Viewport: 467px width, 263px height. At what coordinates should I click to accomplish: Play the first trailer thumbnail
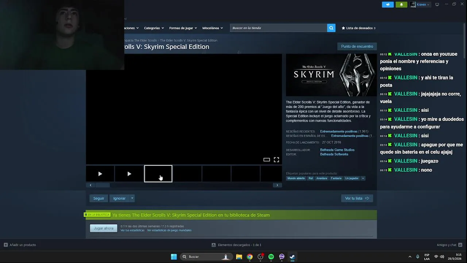pyautogui.click(x=100, y=174)
